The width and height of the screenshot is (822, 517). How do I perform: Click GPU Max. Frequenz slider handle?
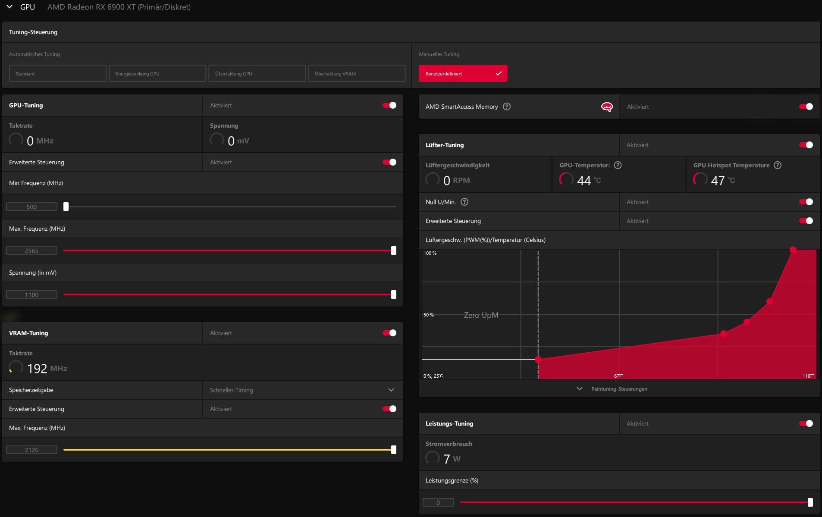(x=394, y=251)
